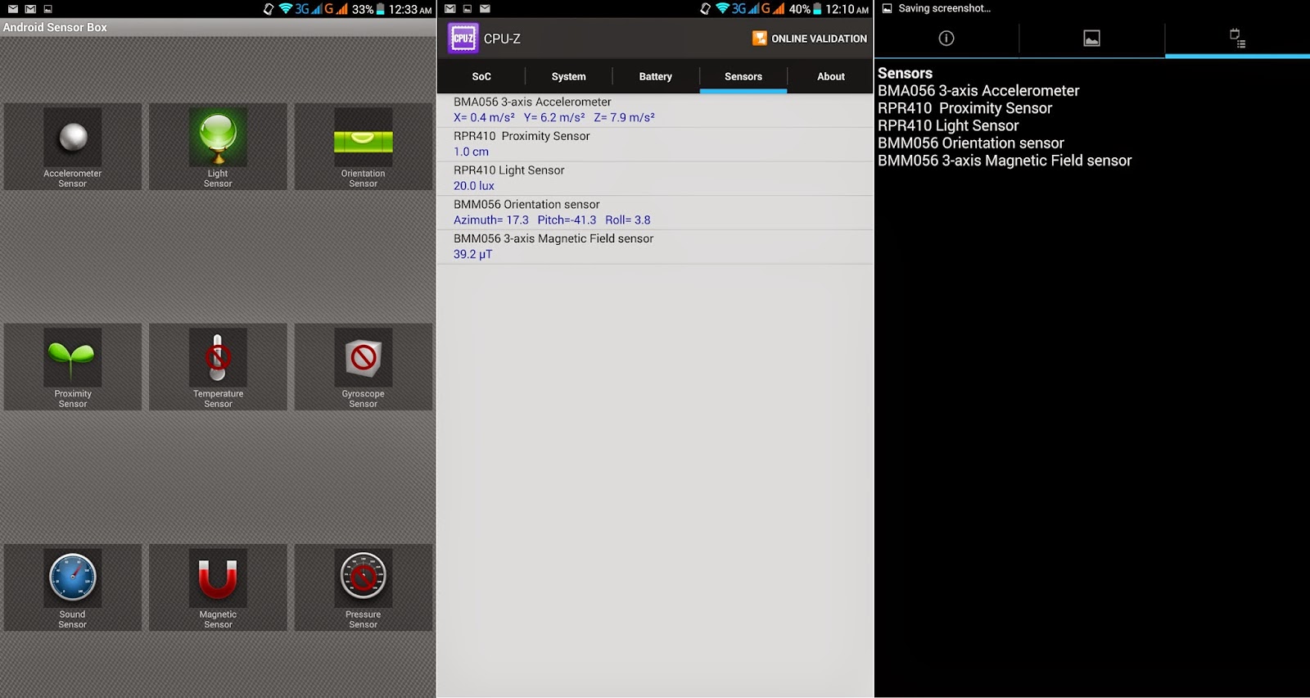Image resolution: width=1310 pixels, height=698 pixels.
Task: Click the 12:33 AM clock in status bar
Action: coord(410,10)
